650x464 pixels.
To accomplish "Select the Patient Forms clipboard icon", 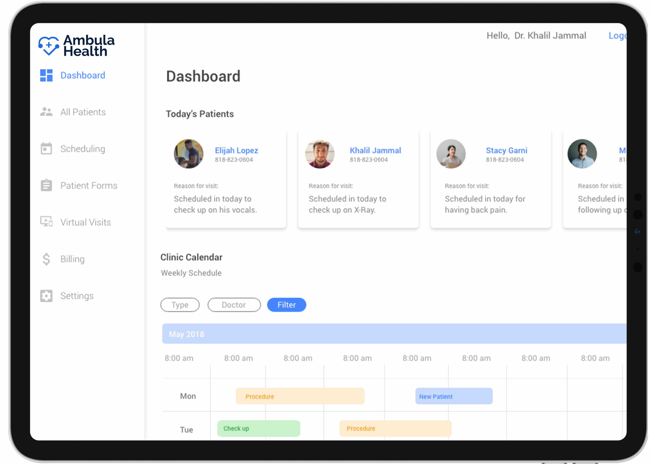I will [46, 185].
